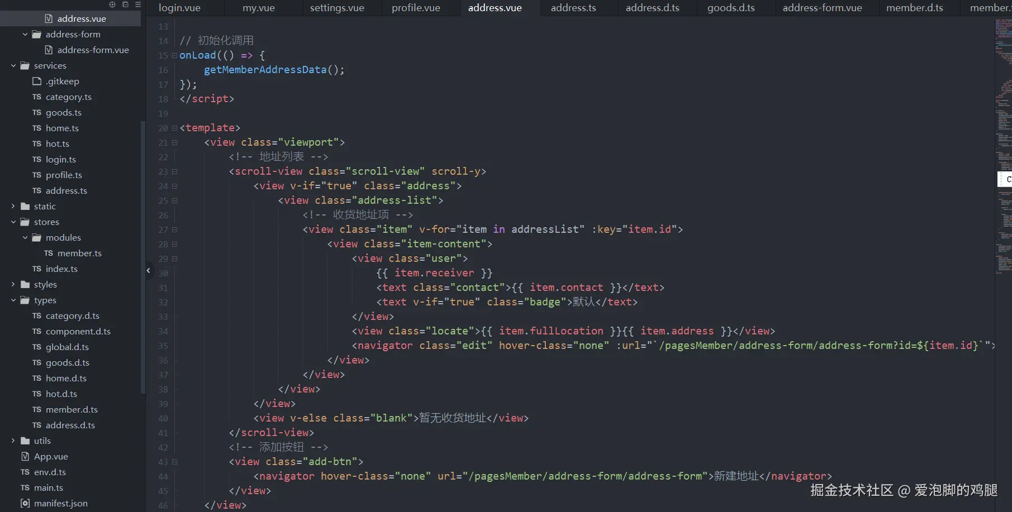Click the folder icon of services

(25, 65)
